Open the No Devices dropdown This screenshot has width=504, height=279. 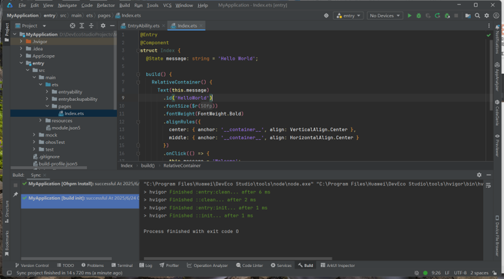click(385, 15)
